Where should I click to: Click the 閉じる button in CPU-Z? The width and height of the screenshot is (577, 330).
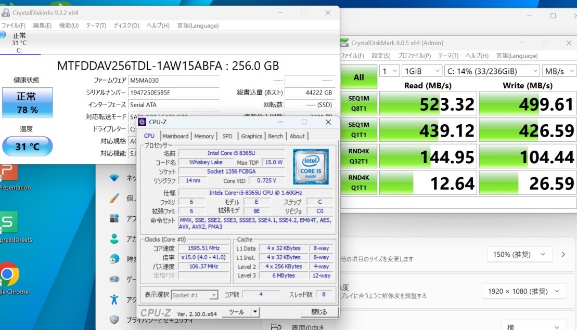(319, 312)
